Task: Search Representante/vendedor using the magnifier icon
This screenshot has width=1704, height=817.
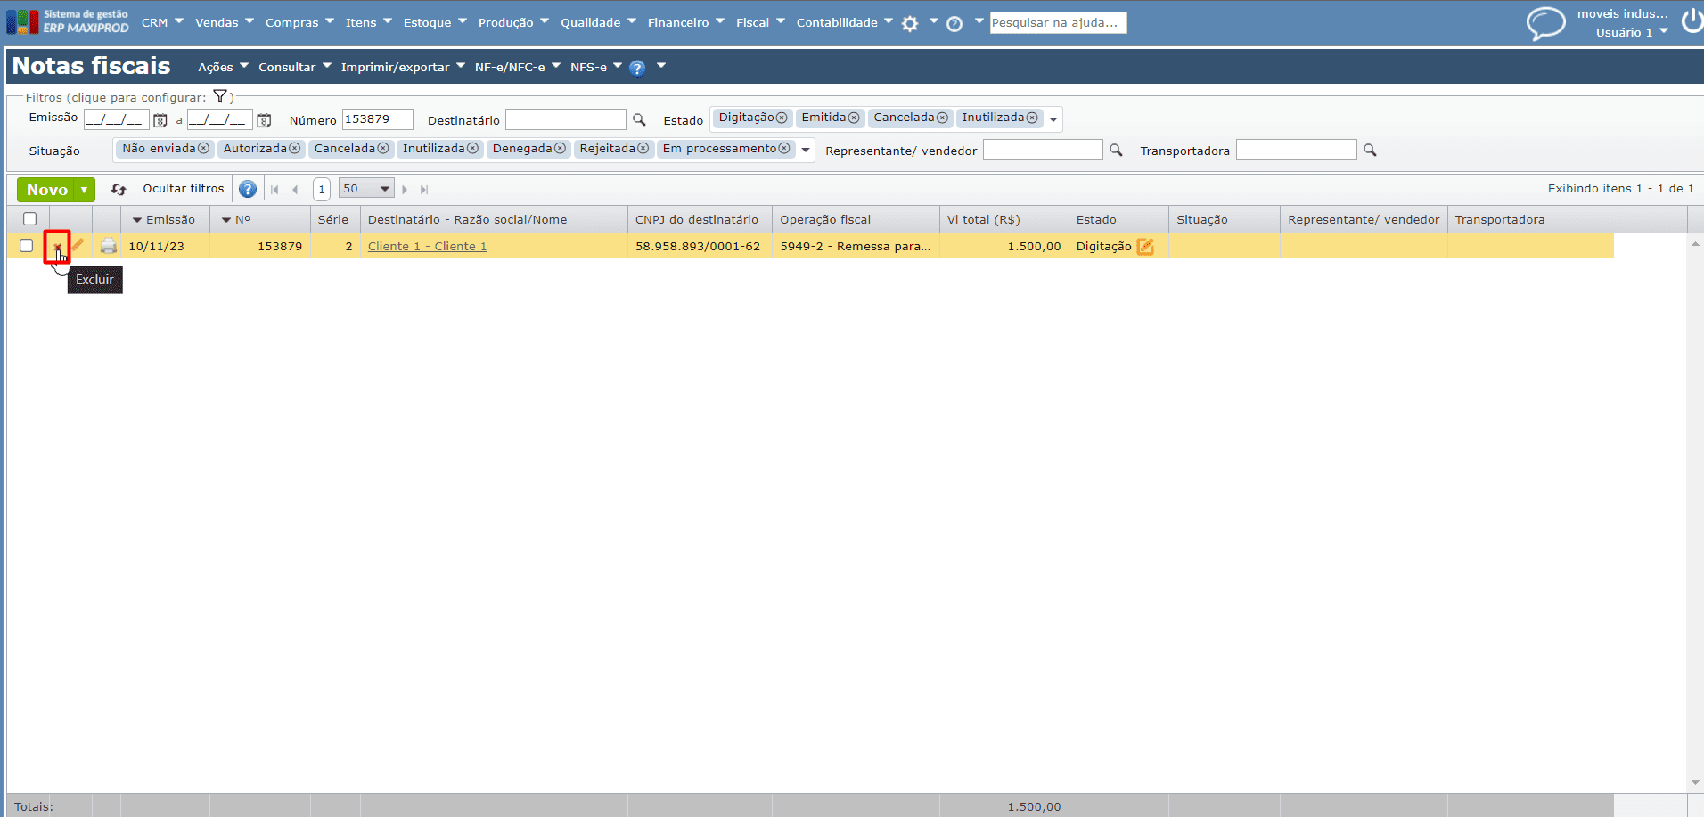Action: tap(1116, 150)
